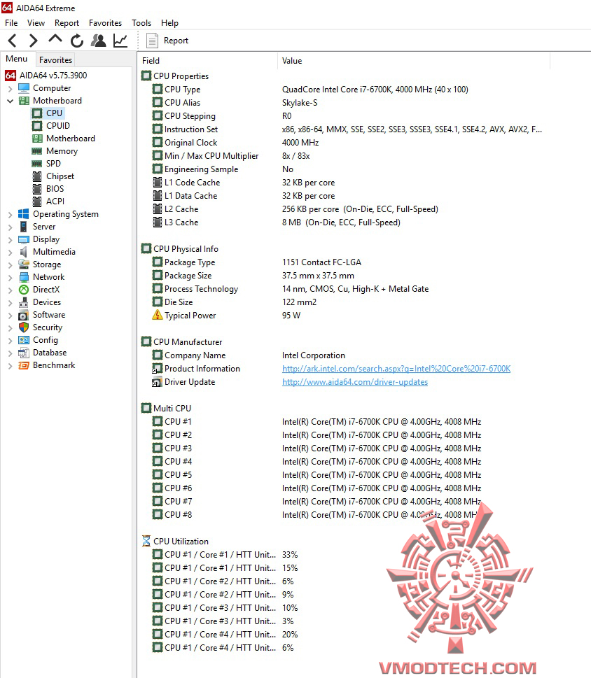Viewport: 591px width, 678px height.
Task: Click the Value column header
Action: tap(292, 61)
